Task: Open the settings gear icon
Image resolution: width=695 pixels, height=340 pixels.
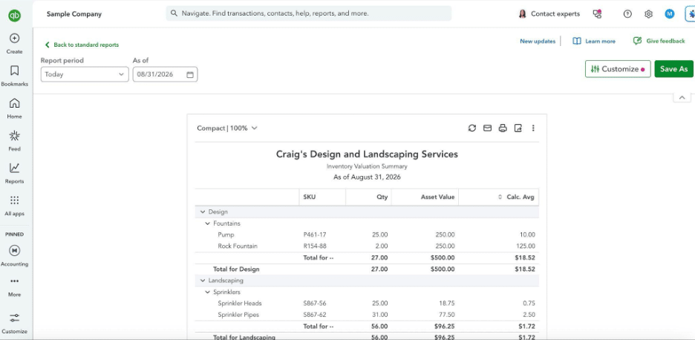Action: 648,14
